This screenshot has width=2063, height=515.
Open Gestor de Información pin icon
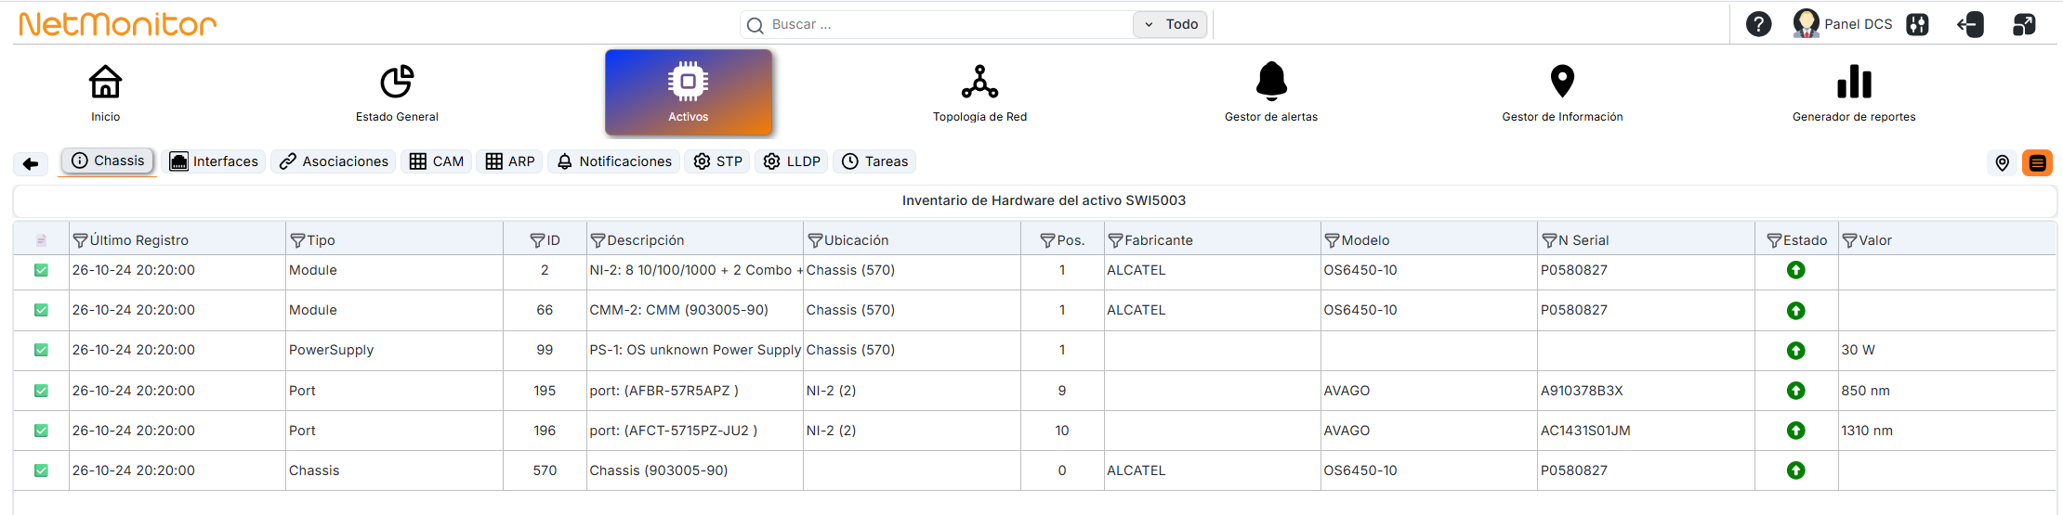(1563, 82)
